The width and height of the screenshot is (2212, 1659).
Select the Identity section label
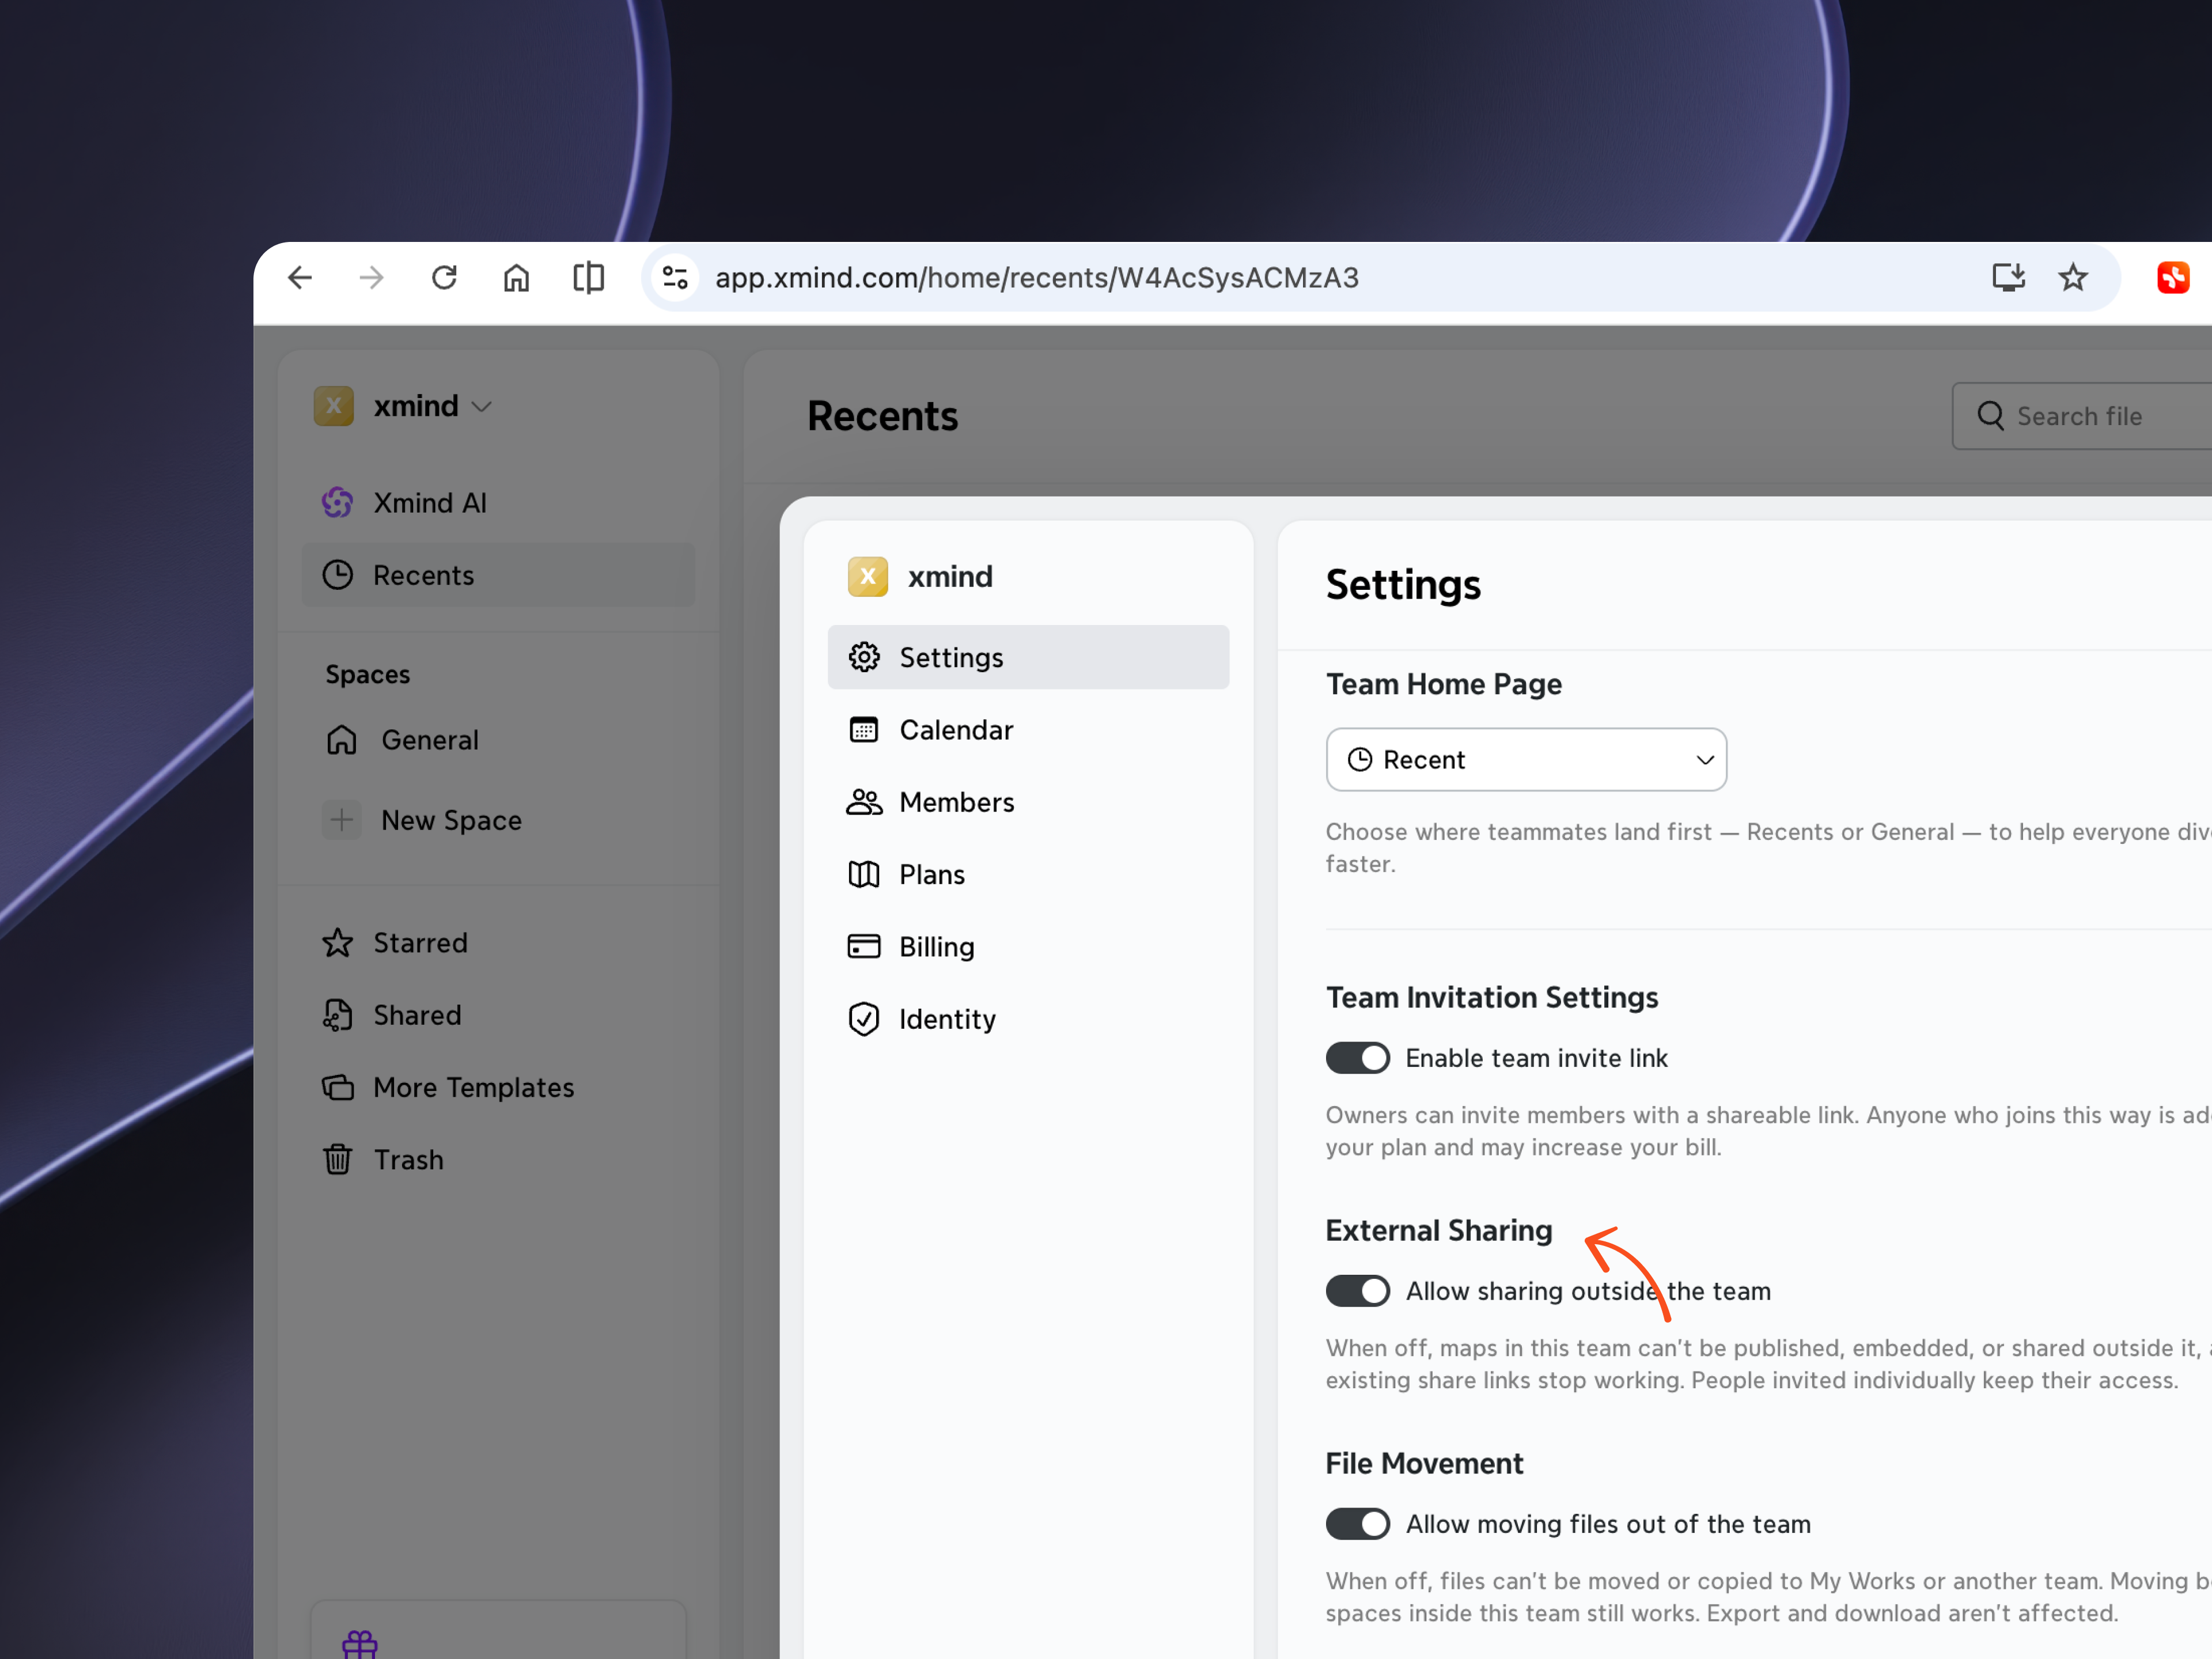pos(948,1019)
